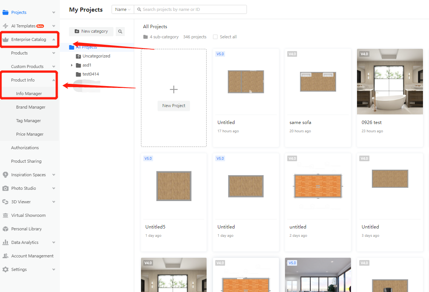Click the Enterprise Catalog crown icon
The image size is (429, 292).
click(5, 39)
